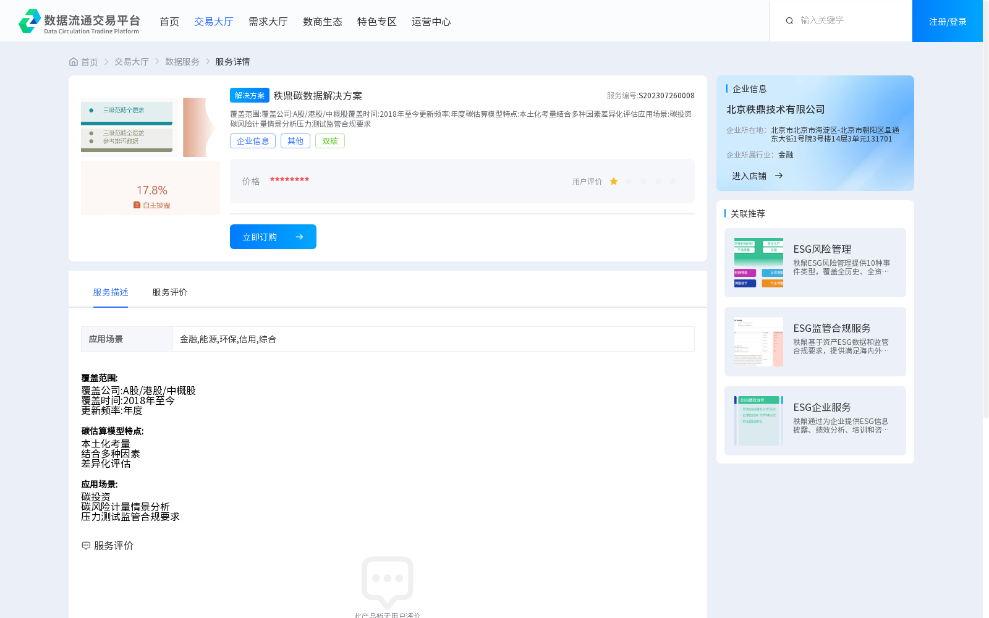Switch to the 服务评价 tab

point(170,292)
